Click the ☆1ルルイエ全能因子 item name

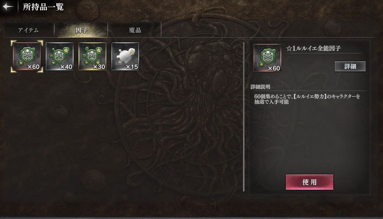point(314,48)
